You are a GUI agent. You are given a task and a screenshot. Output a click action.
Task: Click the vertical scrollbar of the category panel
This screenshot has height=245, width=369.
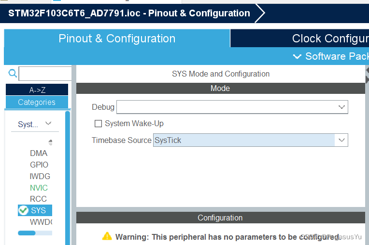68,178
